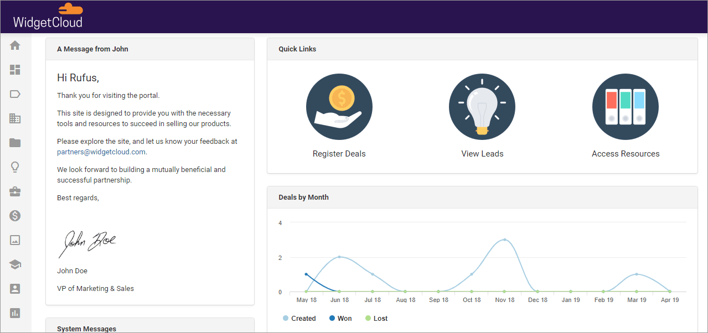Select the briefcase Deals icon
This screenshot has height=333, width=708.
(x=14, y=191)
